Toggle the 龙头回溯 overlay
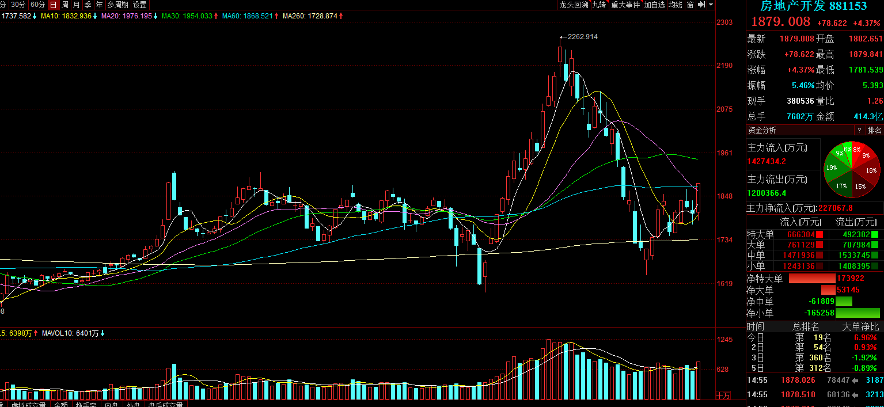This screenshot has height=407, width=884. (x=573, y=5)
